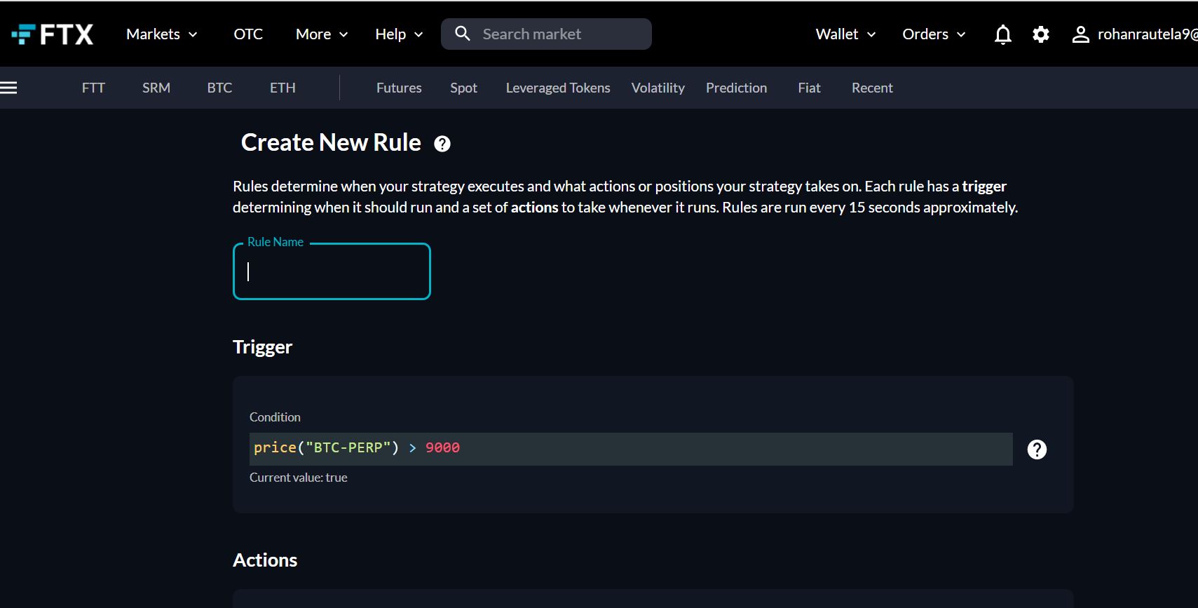Click the 9000 value in condition

pyautogui.click(x=442, y=447)
